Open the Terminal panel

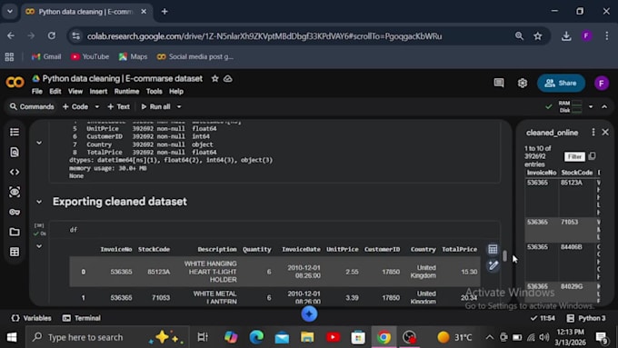point(82,318)
